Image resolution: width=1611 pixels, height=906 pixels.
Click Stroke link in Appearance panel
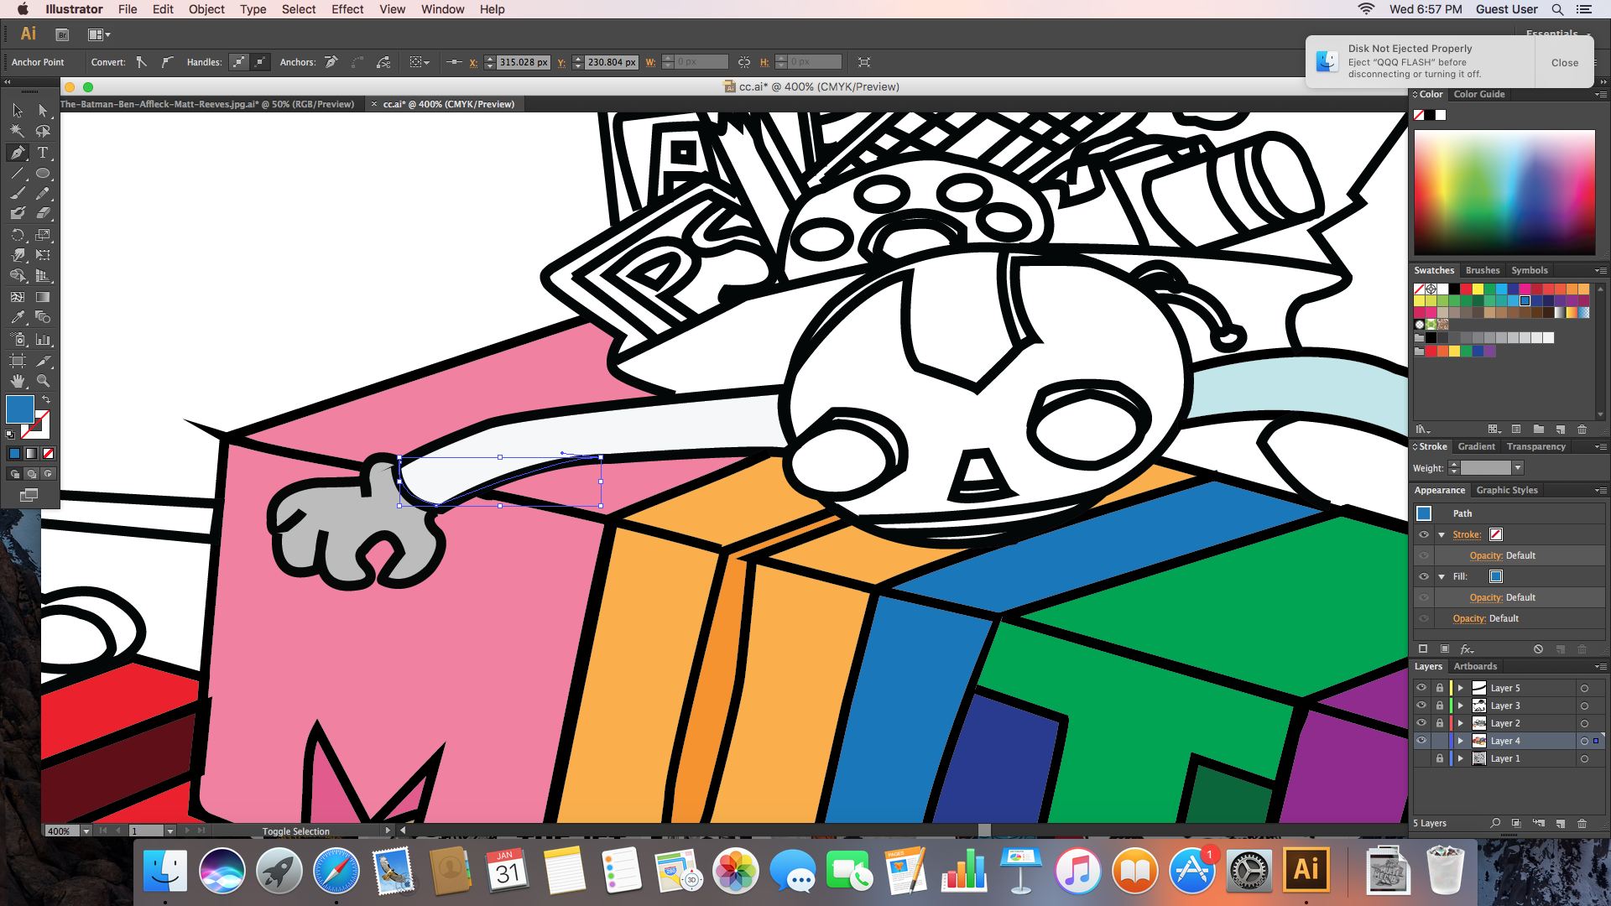1467,534
